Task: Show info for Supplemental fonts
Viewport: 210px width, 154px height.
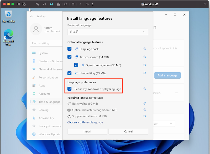Action: (x=145, y=116)
